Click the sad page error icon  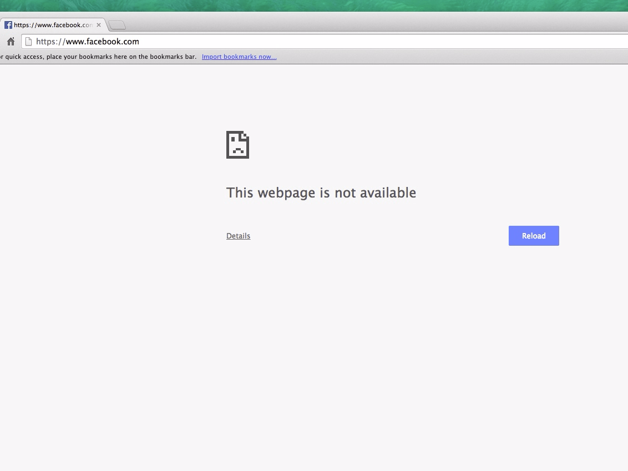pos(237,145)
